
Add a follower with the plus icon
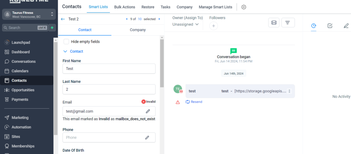[213, 26]
